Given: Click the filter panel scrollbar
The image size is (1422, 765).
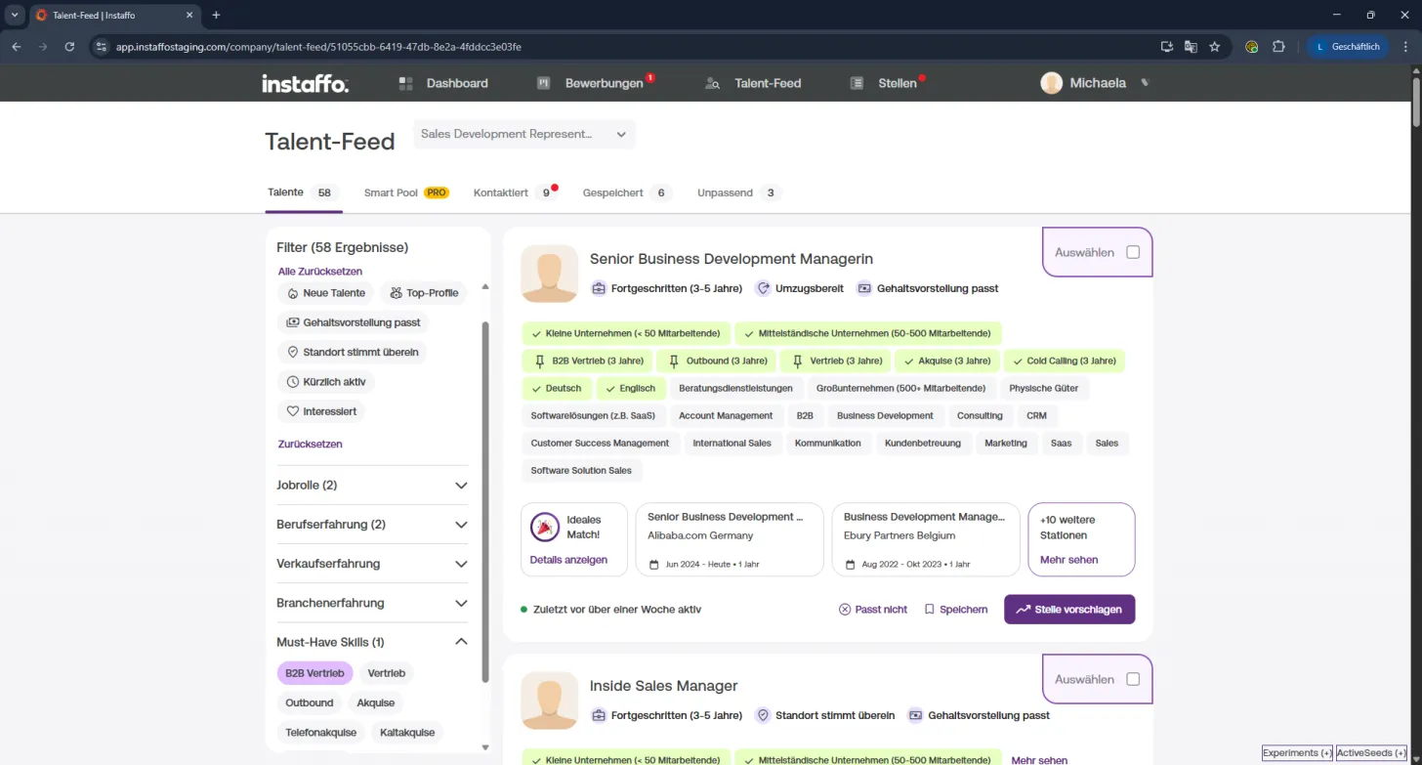Looking at the screenshot, I should [485, 502].
